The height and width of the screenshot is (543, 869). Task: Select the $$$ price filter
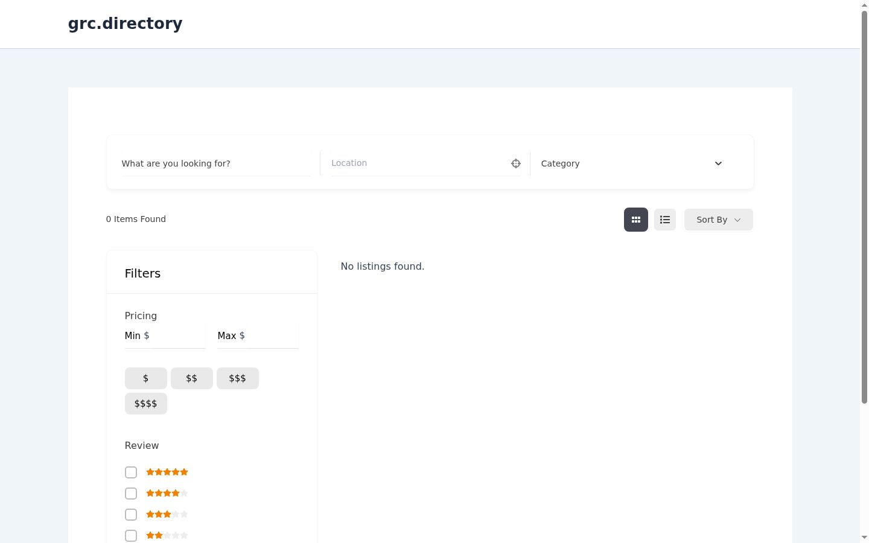(238, 378)
